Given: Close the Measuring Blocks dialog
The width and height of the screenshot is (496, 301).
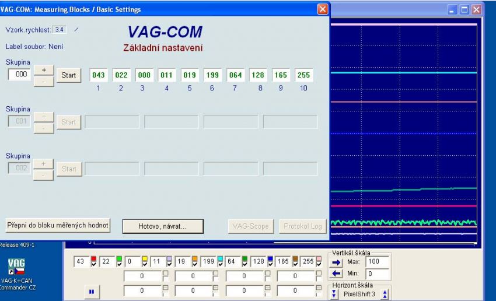Looking at the screenshot, I should coord(322,9).
